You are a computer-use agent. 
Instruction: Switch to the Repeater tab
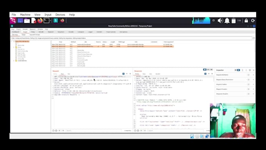coord(50,32)
